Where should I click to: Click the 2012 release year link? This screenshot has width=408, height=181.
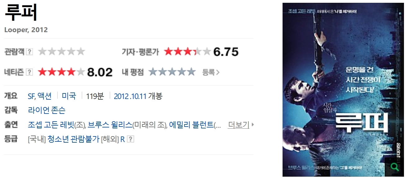point(121,96)
